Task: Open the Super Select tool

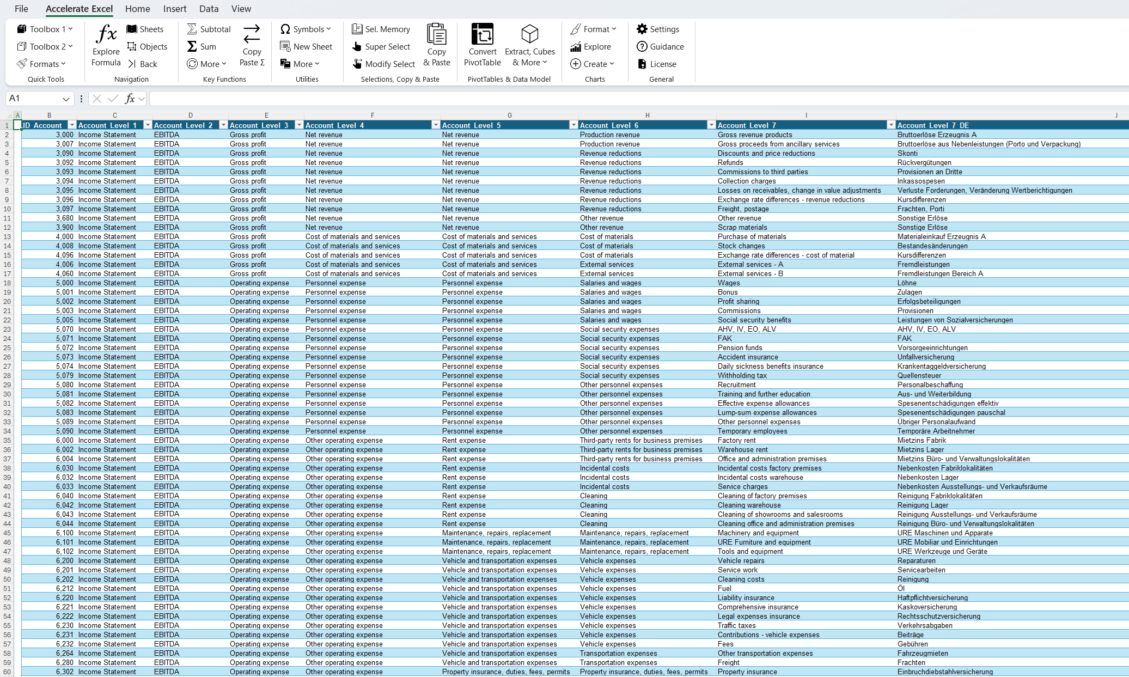Action: pyautogui.click(x=381, y=47)
